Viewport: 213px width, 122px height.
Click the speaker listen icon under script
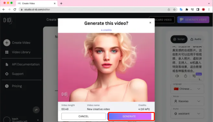tap(177, 76)
